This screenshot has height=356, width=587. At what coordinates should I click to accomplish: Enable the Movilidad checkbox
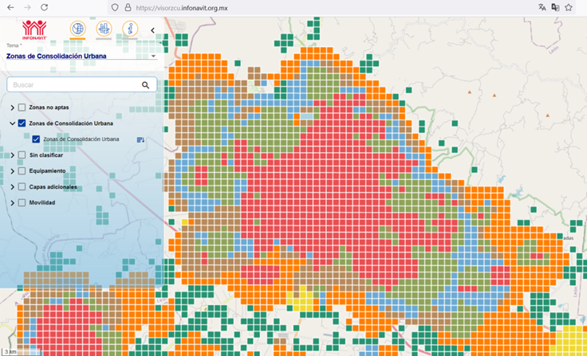(x=22, y=202)
